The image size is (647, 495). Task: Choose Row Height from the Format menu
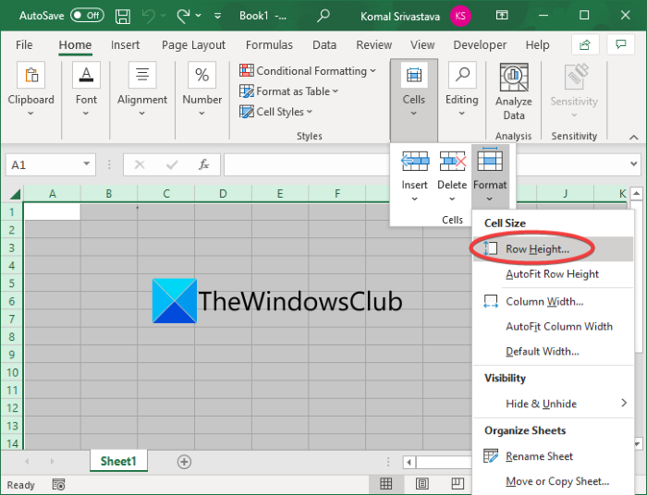pyautogui.click(x=553, y=249)
